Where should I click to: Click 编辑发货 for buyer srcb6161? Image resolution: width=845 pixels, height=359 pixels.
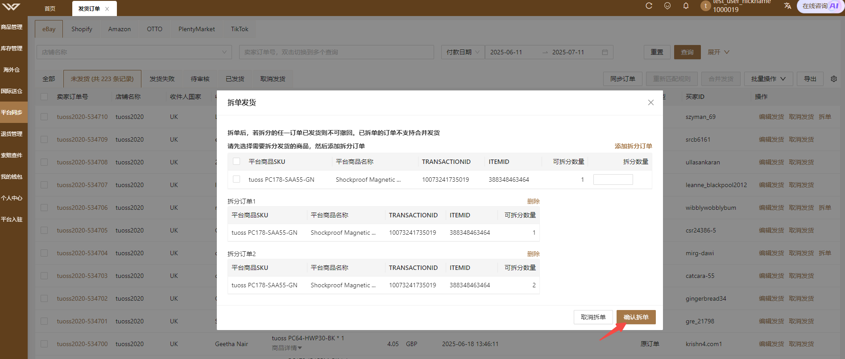(x=771, y=139)
